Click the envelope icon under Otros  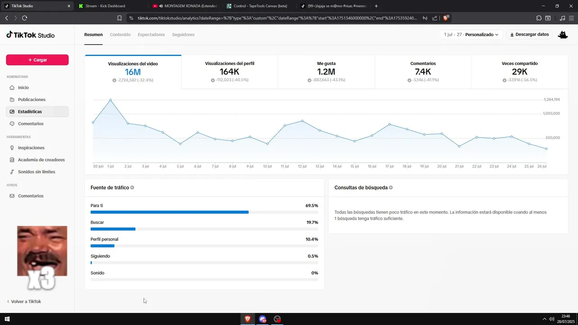coord(12,196)
